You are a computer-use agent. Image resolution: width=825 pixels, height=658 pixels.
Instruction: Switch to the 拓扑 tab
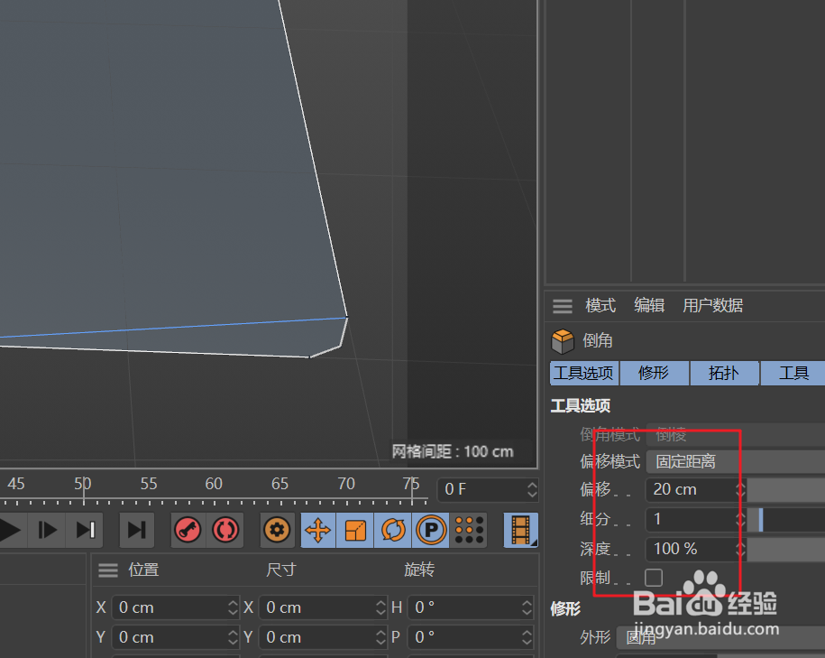[724, 373]
